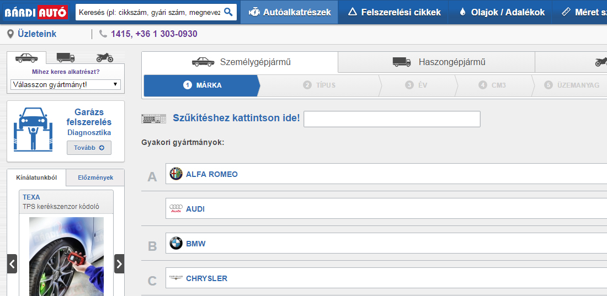Open the TPS kerékszenzor product thumbnail
607x296 pixels.
pyautogui.click(x=67, y=256)
